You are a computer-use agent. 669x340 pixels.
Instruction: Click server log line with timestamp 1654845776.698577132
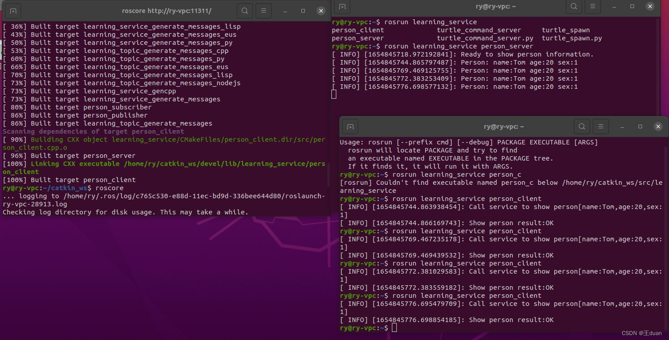455,87
